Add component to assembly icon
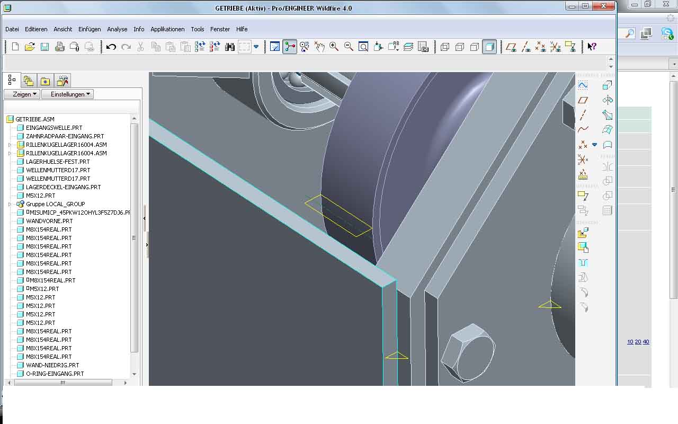This screenshot has width=678, height=424. coord(583,233)
